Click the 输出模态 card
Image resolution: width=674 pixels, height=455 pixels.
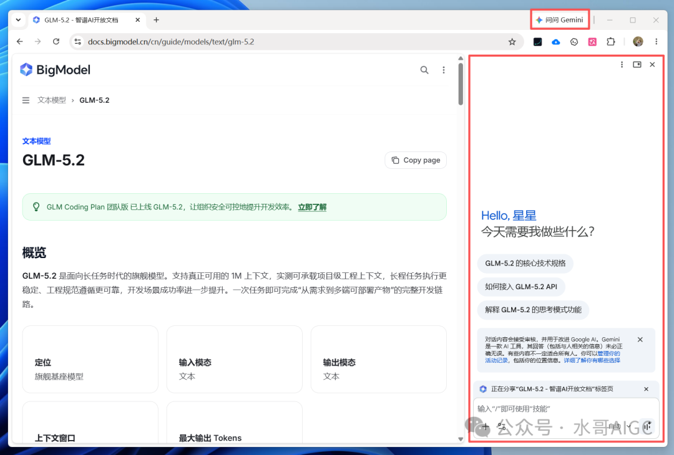[x=378, y=359]
